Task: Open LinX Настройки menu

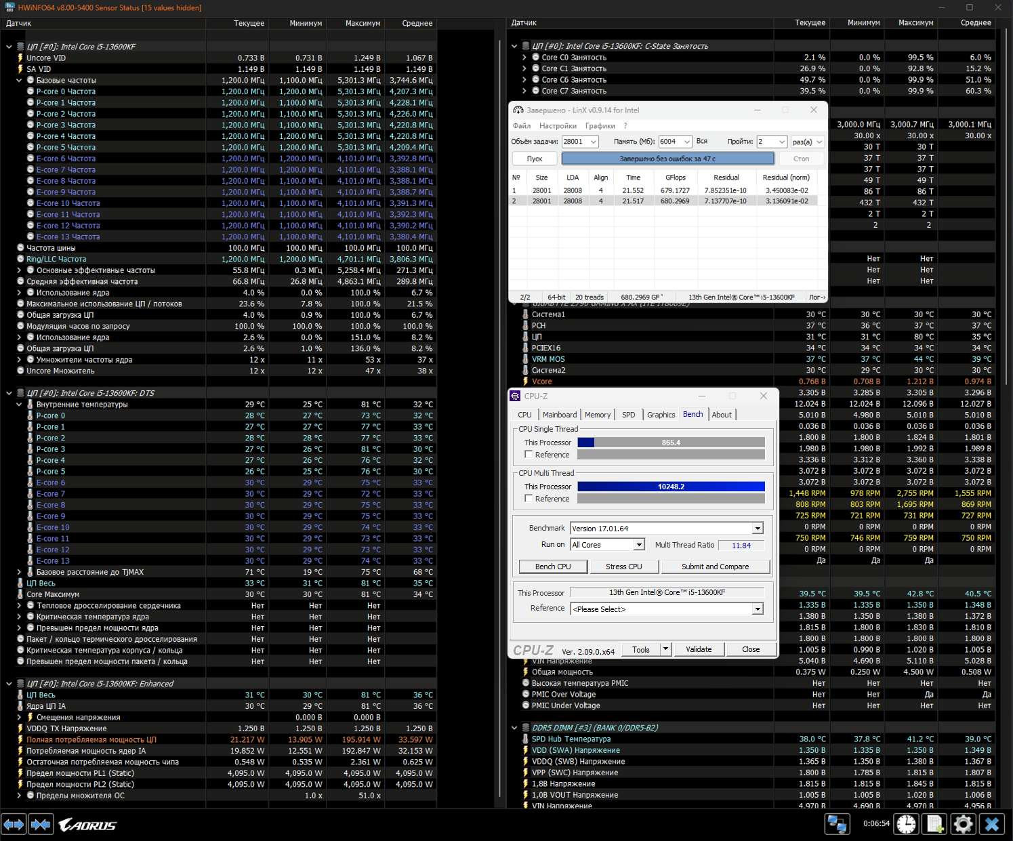Action: click(x=558, y=126)
